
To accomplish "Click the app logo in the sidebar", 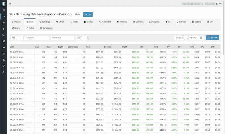I will tap(4, 3).
